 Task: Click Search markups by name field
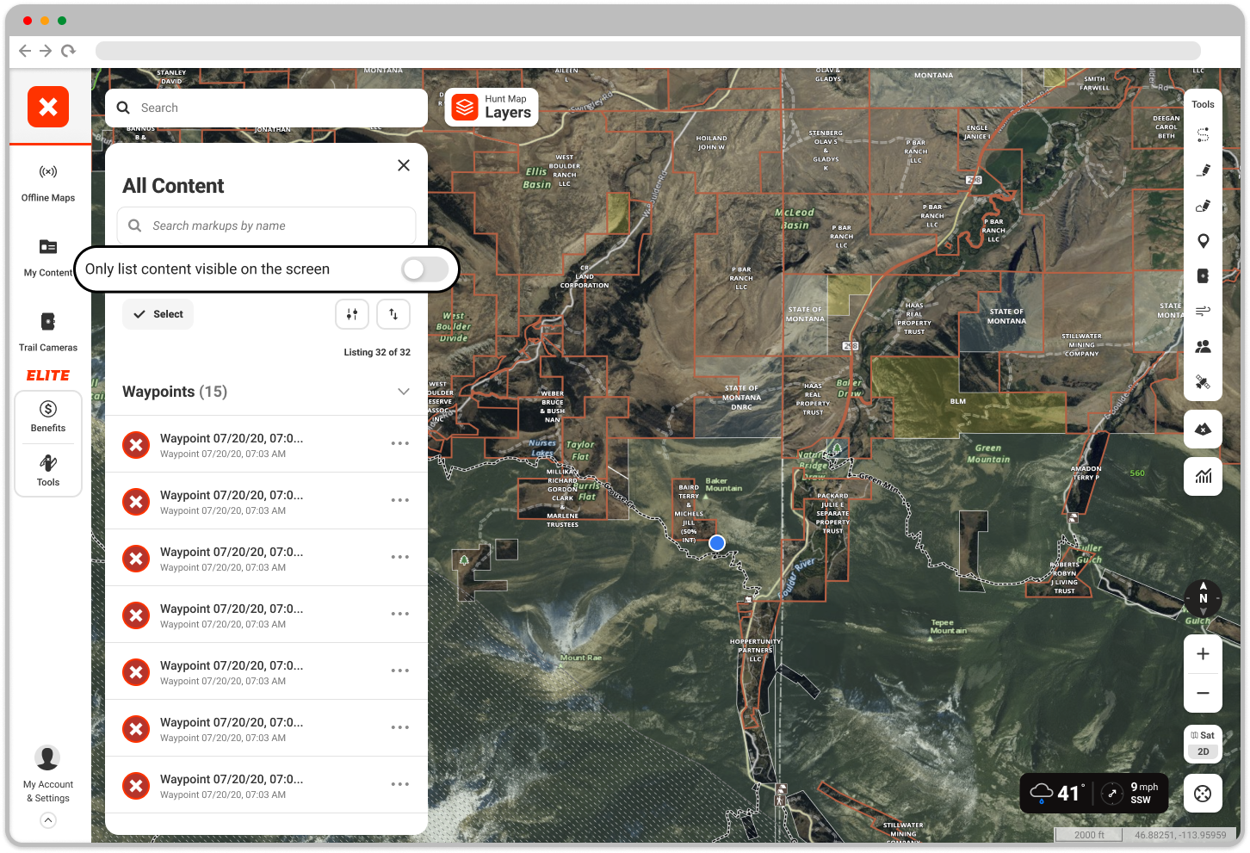click(267, 226)
